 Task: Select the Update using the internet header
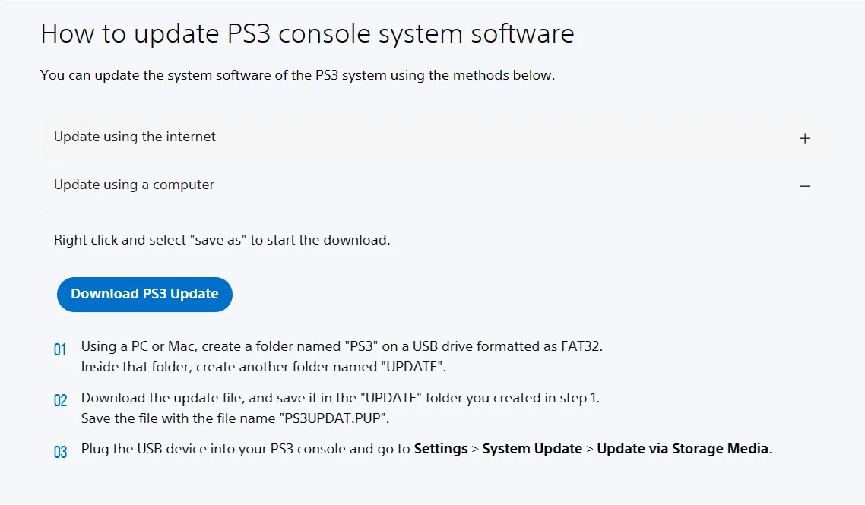pos(135,137)
